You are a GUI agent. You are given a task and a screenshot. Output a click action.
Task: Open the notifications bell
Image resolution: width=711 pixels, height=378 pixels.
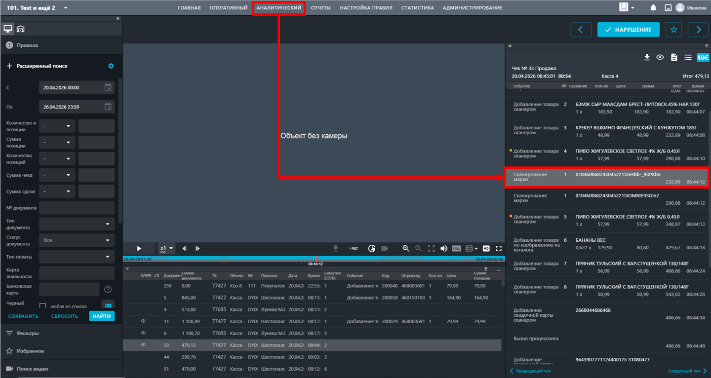point(653,8)
